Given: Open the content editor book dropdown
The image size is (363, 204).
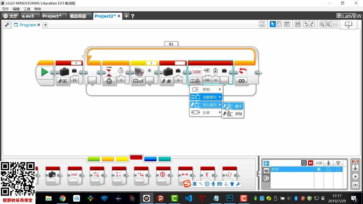Looking at the screenshot, I should [x=348, y=24].
